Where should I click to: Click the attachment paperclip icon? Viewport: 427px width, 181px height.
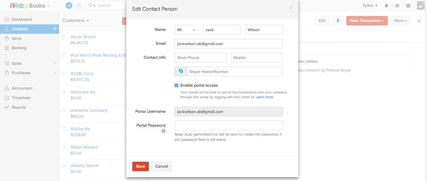point(338,20)
